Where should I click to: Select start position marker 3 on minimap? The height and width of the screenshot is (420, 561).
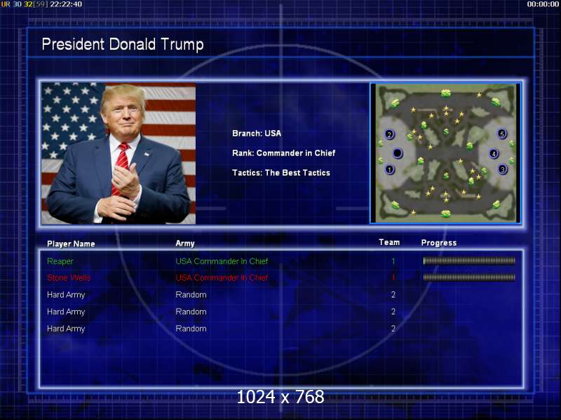[x=503, y=169]
